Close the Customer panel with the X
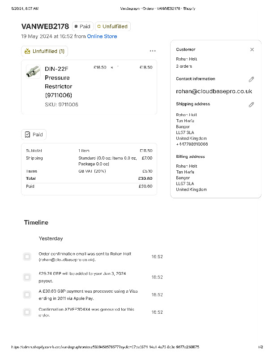 pos(252,50)
